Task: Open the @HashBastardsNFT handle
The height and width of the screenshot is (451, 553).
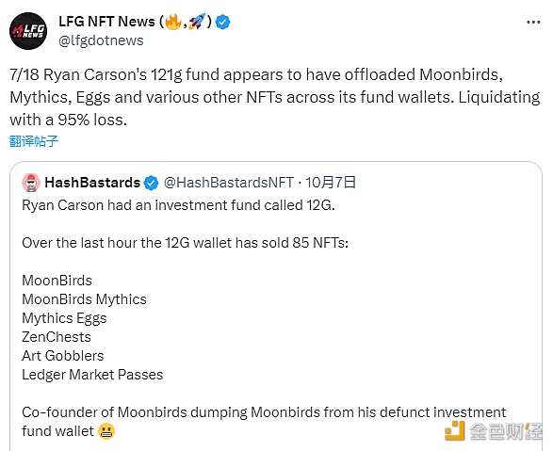Action: click(x=229, y=183)
